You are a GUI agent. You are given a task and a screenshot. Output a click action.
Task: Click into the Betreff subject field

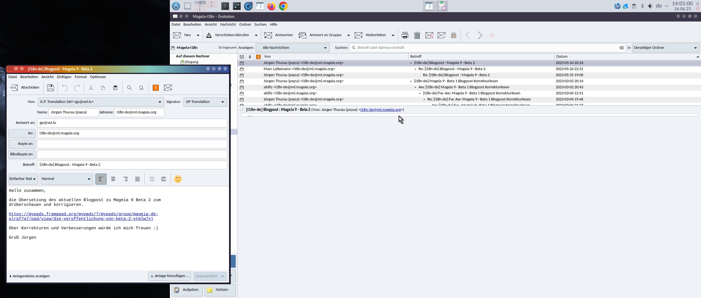coord(132,165)
